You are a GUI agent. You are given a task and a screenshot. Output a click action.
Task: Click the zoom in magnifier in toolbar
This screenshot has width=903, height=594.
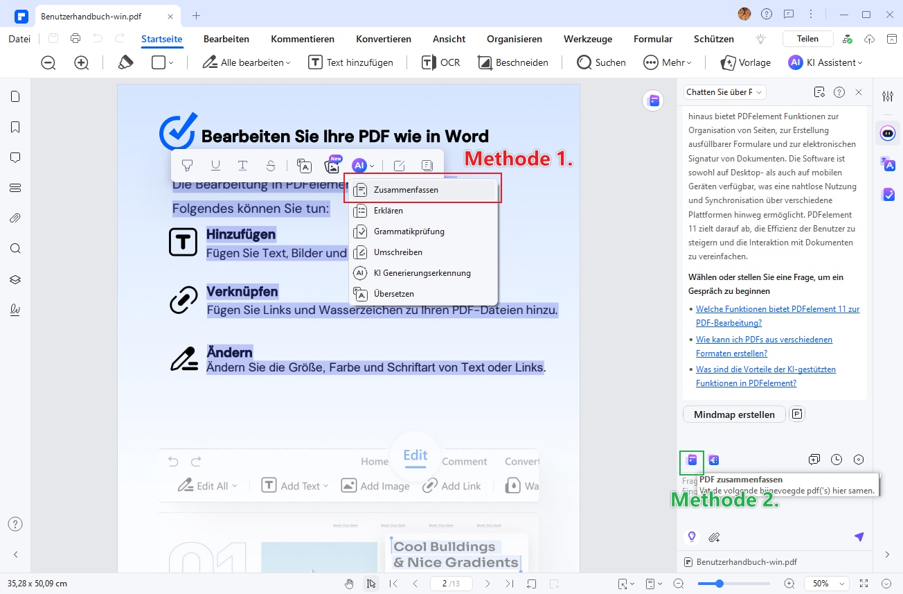82,62
